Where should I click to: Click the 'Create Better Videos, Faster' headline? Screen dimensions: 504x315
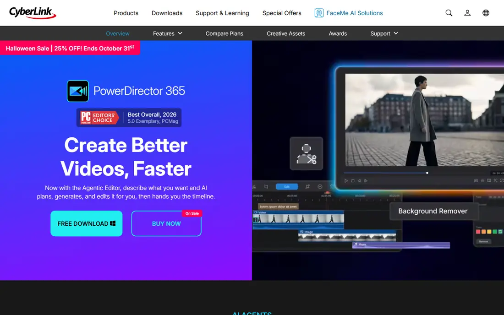tap(126, 157)
